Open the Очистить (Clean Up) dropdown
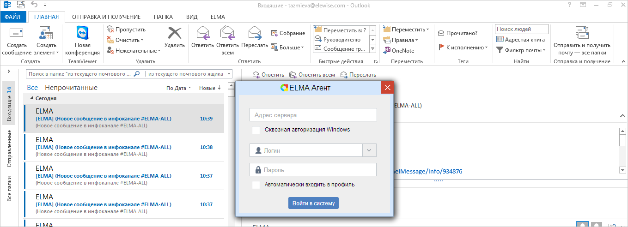 [126, 40]
